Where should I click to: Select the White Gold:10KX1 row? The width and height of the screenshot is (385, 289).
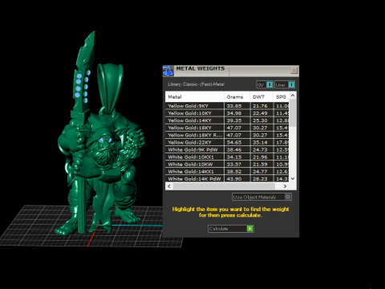(x=227, y=157)
